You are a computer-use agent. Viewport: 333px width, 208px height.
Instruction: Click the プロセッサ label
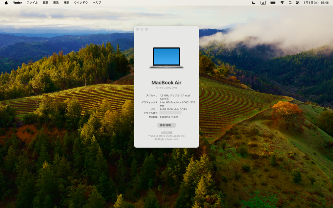coord(152,96)
